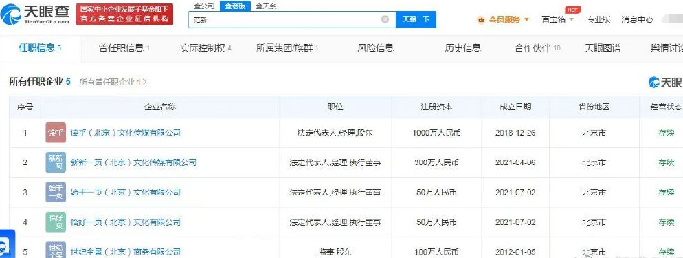Viewport: 683px width, 258px height.
Task: Click the 天眼一下 search button
Action: [416, 19]
